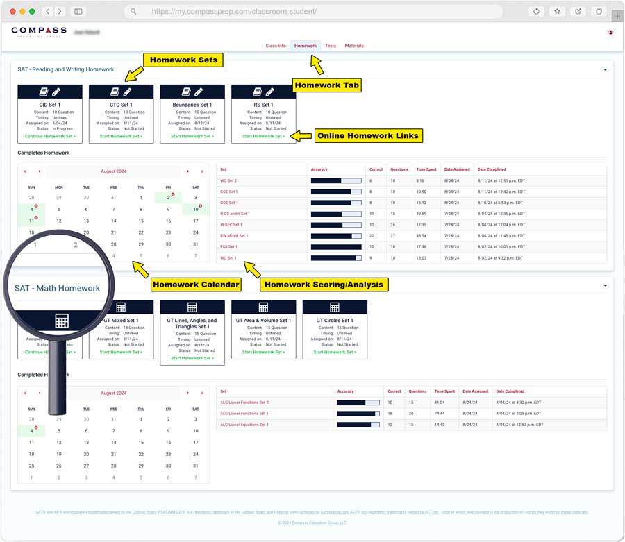The height and width of the screenshot is (542, 625).
Task: Click the calculator icon on GT Circles Set 1
Action: click(x=335, y=307)
